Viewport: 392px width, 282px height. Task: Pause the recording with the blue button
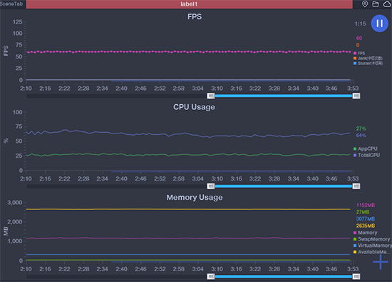point(379,24)
